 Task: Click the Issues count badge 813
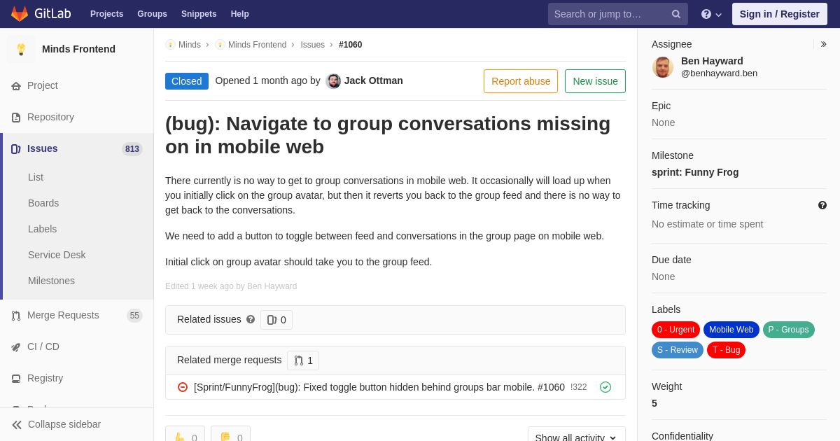(132, 149)
